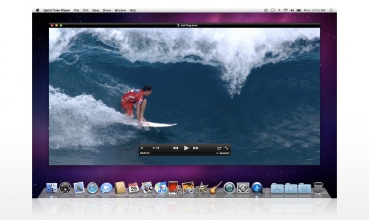Fast forward the video
369x220 pixels.
[196, 148]
